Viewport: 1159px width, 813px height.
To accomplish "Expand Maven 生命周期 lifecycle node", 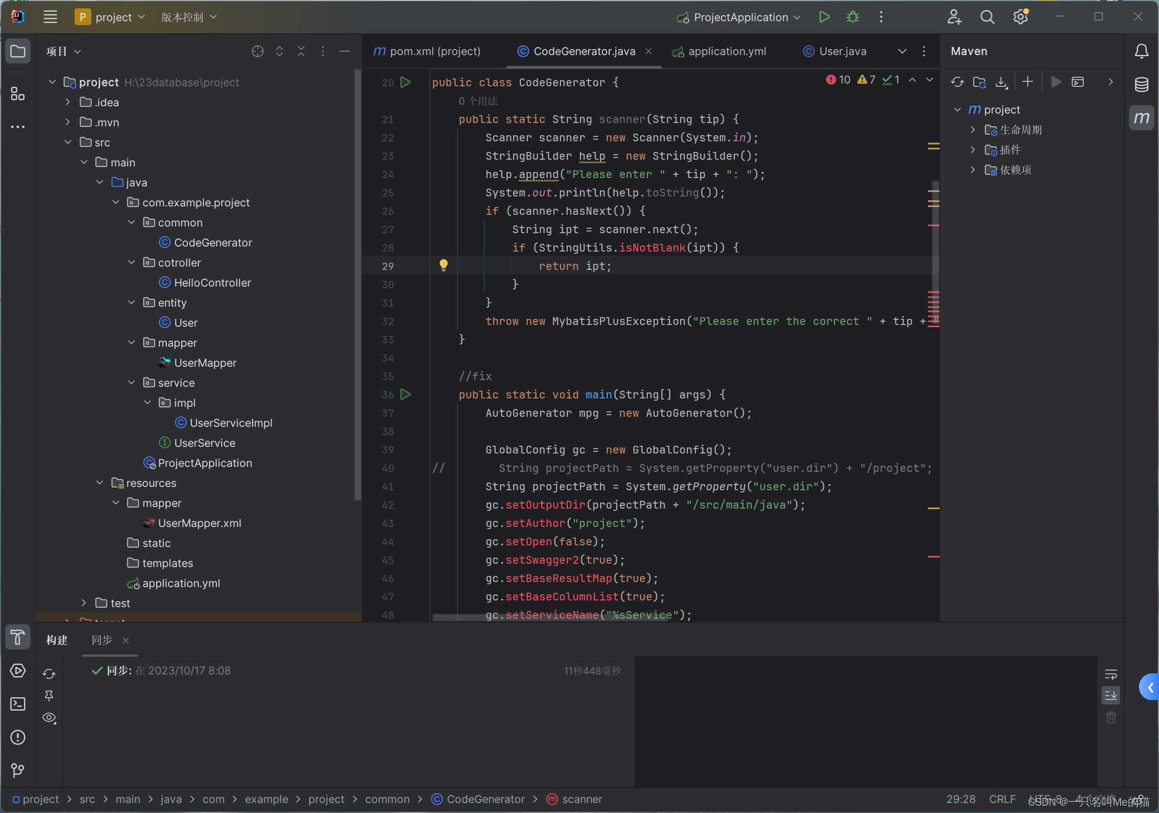I will click(x=973, y=130).
